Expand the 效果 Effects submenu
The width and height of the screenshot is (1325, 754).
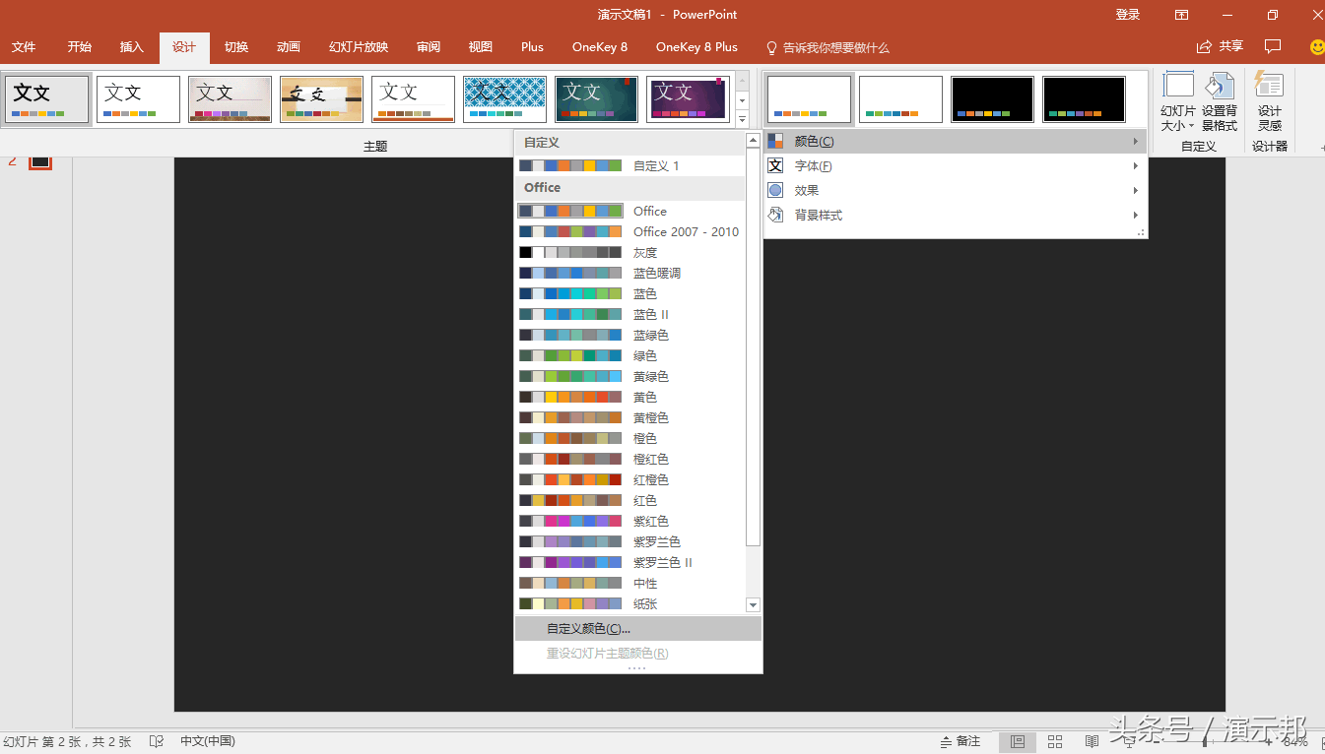[955, 191]
